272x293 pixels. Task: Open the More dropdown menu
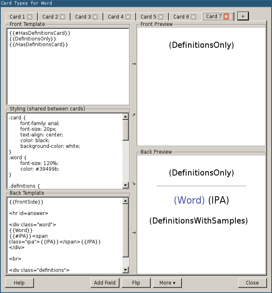click(167, 283)
